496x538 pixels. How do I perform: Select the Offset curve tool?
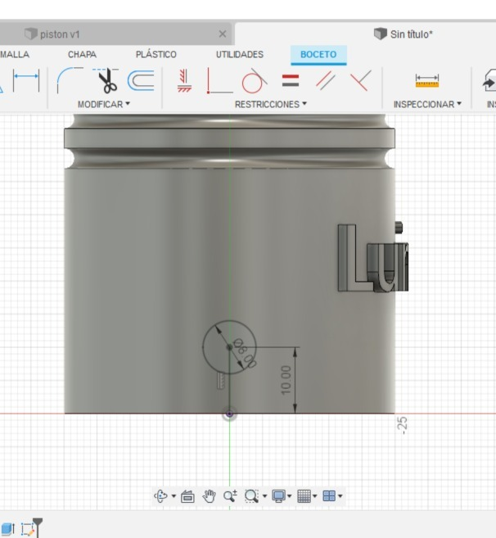[x=141, y=80]
